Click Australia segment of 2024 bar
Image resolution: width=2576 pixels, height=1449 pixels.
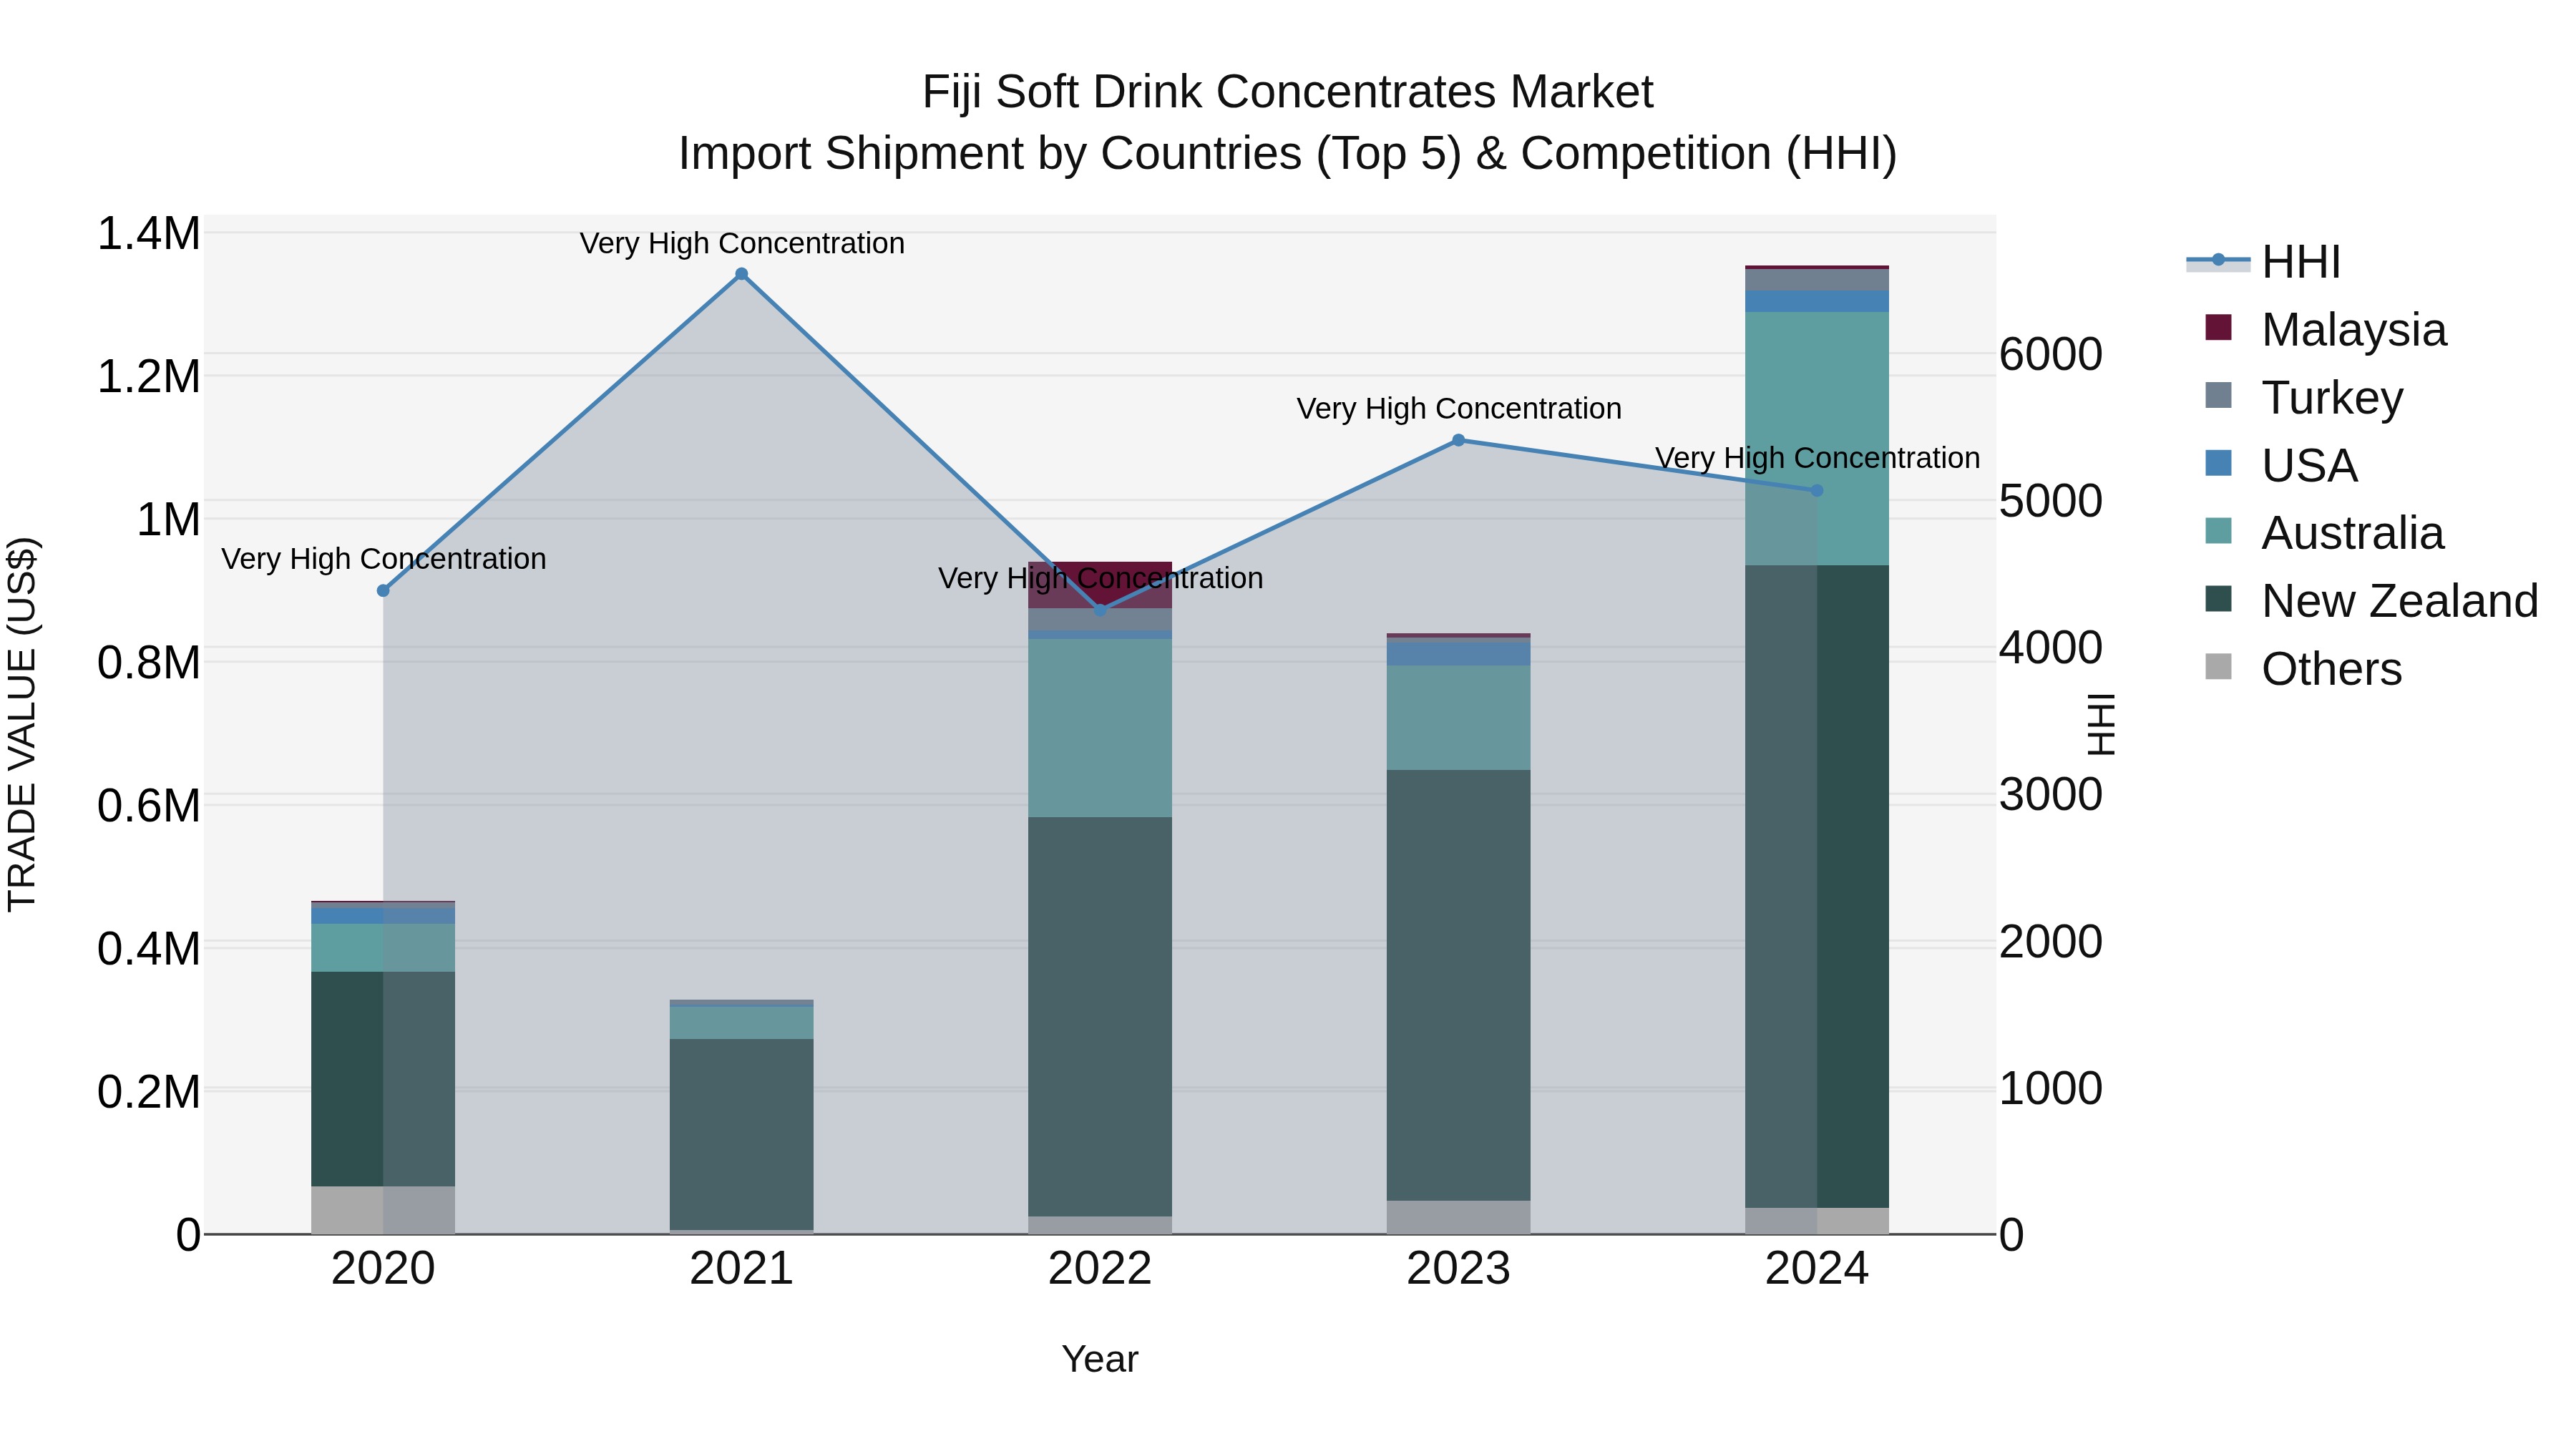(x=1817, y=439)
